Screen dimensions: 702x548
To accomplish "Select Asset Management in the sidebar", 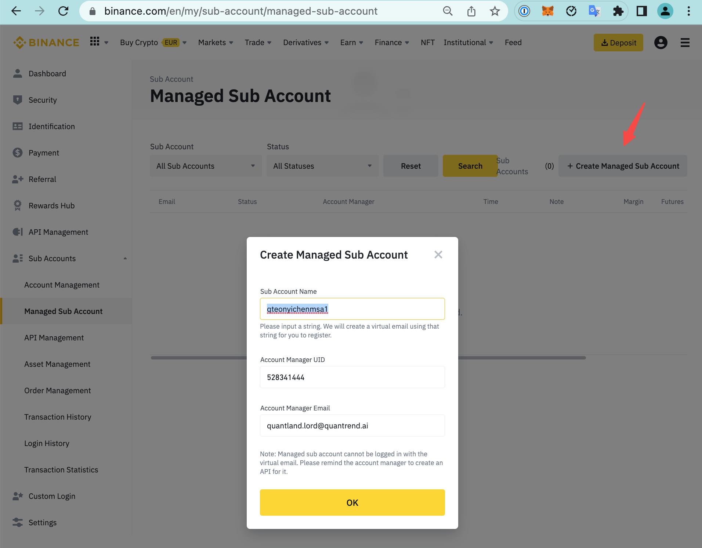I will pyautogui.click(x=57, y=364).
